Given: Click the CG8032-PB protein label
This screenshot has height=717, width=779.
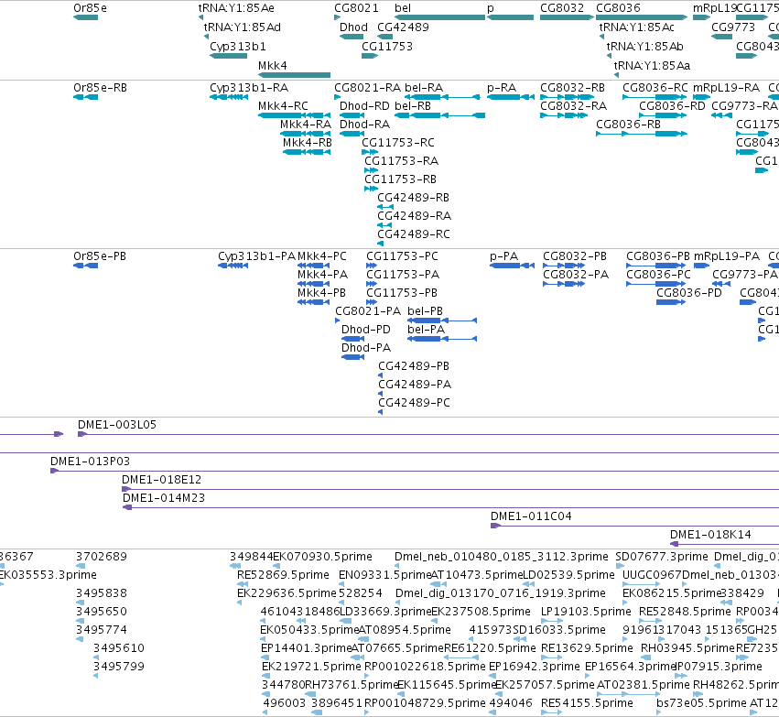Looking at the screenshot, I should [575, 256].
